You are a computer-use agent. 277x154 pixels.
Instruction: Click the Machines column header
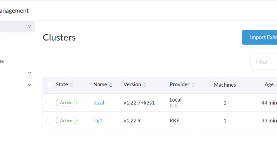(225, 85)
